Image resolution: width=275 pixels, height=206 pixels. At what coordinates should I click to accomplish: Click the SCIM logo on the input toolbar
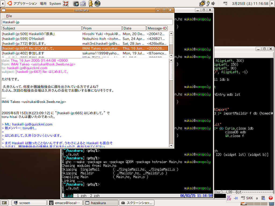(x=229, y=198)
